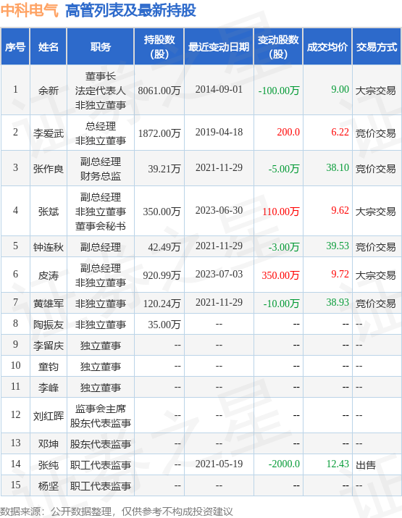The width and height of the screenshot is (402, 518).
Task: Click the date 2023-06-30
Action: [x=219, y=210]
